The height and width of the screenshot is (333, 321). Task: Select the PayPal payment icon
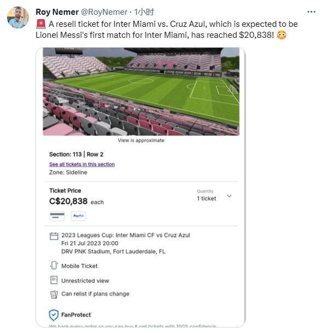coord(78,216)
